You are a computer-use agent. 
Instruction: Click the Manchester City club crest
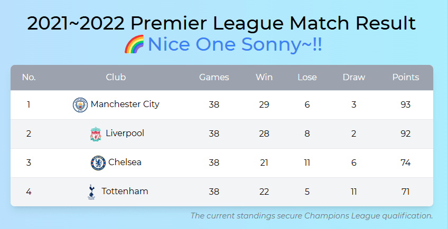(x=80, y=104)
